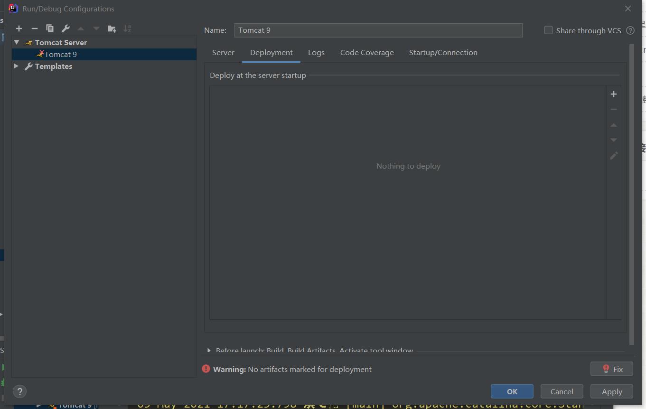Edit deployment item pencil icon
The width and height of the screenshot is (646, 409).
click(614, 156)
